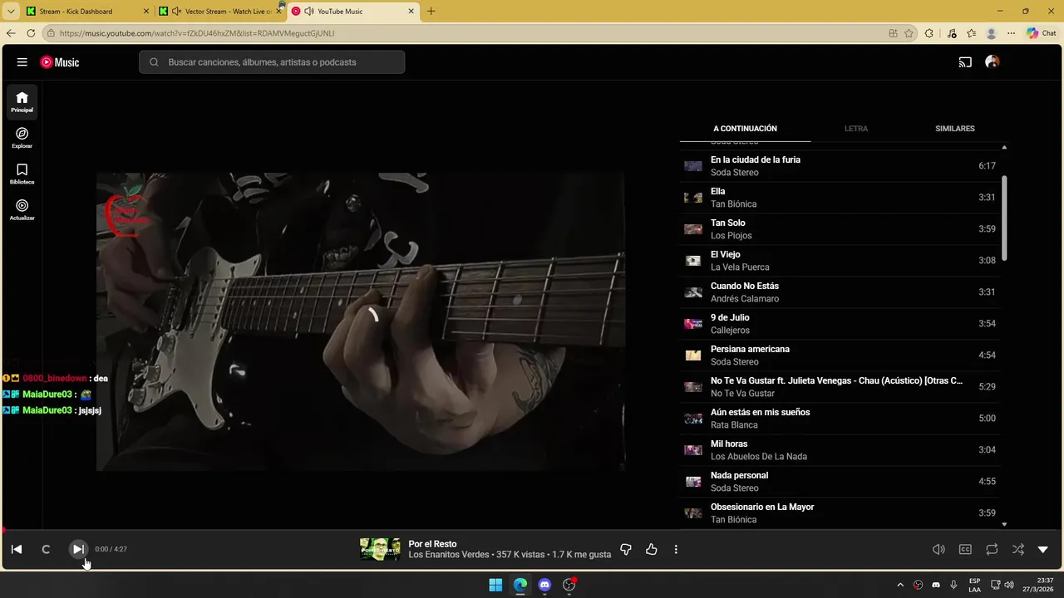1064x598 pixels.
Task: Dislike the song Por el Resto
Action: click(626, 549)
